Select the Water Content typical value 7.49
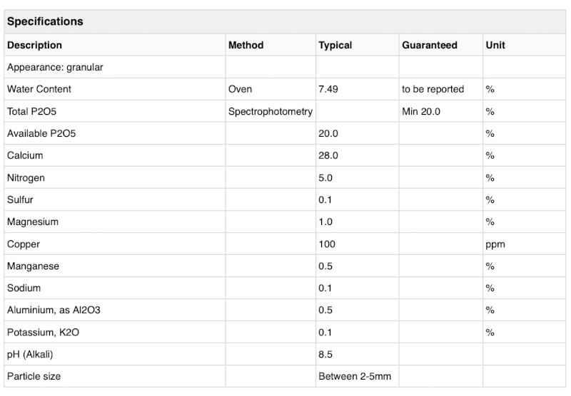Image resolution: width=571 pixels, height=396 pixels. click(328, 89)
